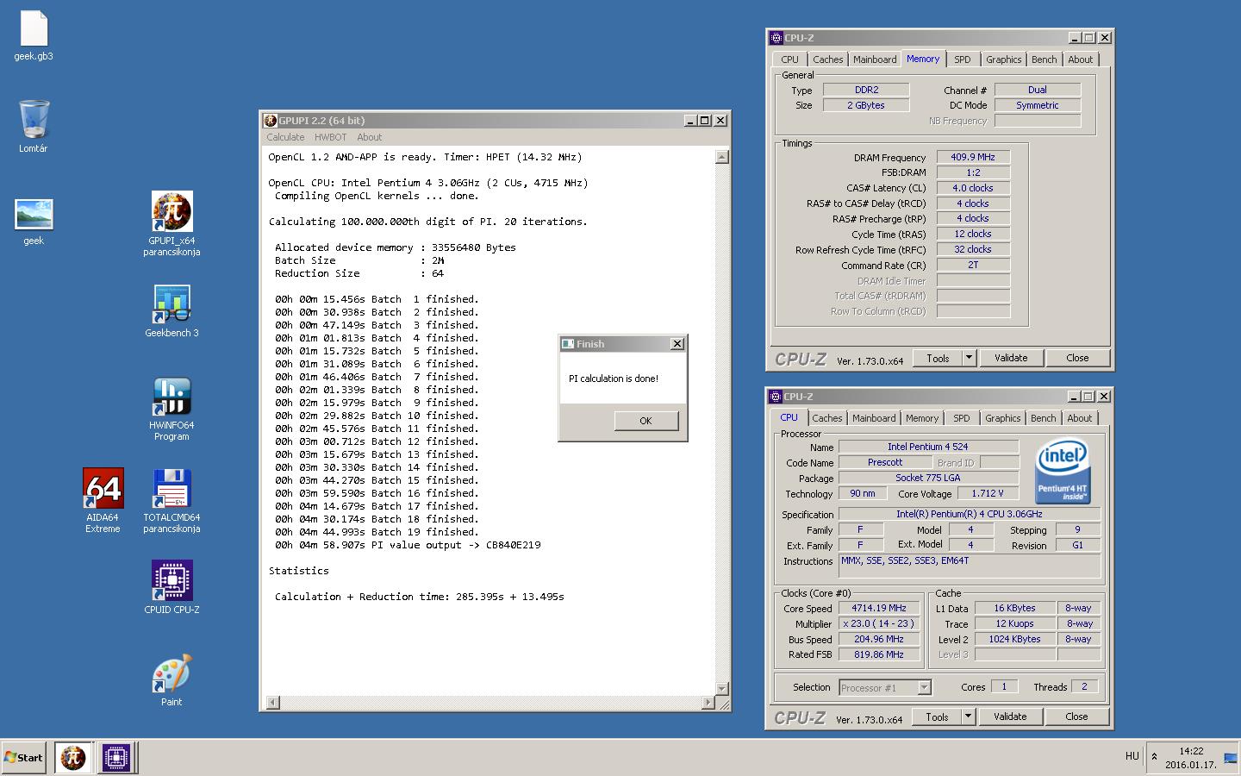Image resolution: width=1241 pixels, height=776 pixels.
Task: Switch to About tab in lower CPU-Z
Action: click(1080, 418)
